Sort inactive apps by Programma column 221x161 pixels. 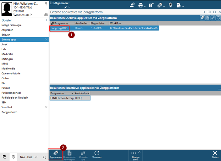pos(62,93)
